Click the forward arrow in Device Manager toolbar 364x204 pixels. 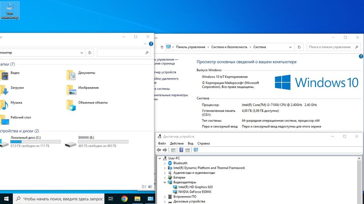[x=165, y=150]
